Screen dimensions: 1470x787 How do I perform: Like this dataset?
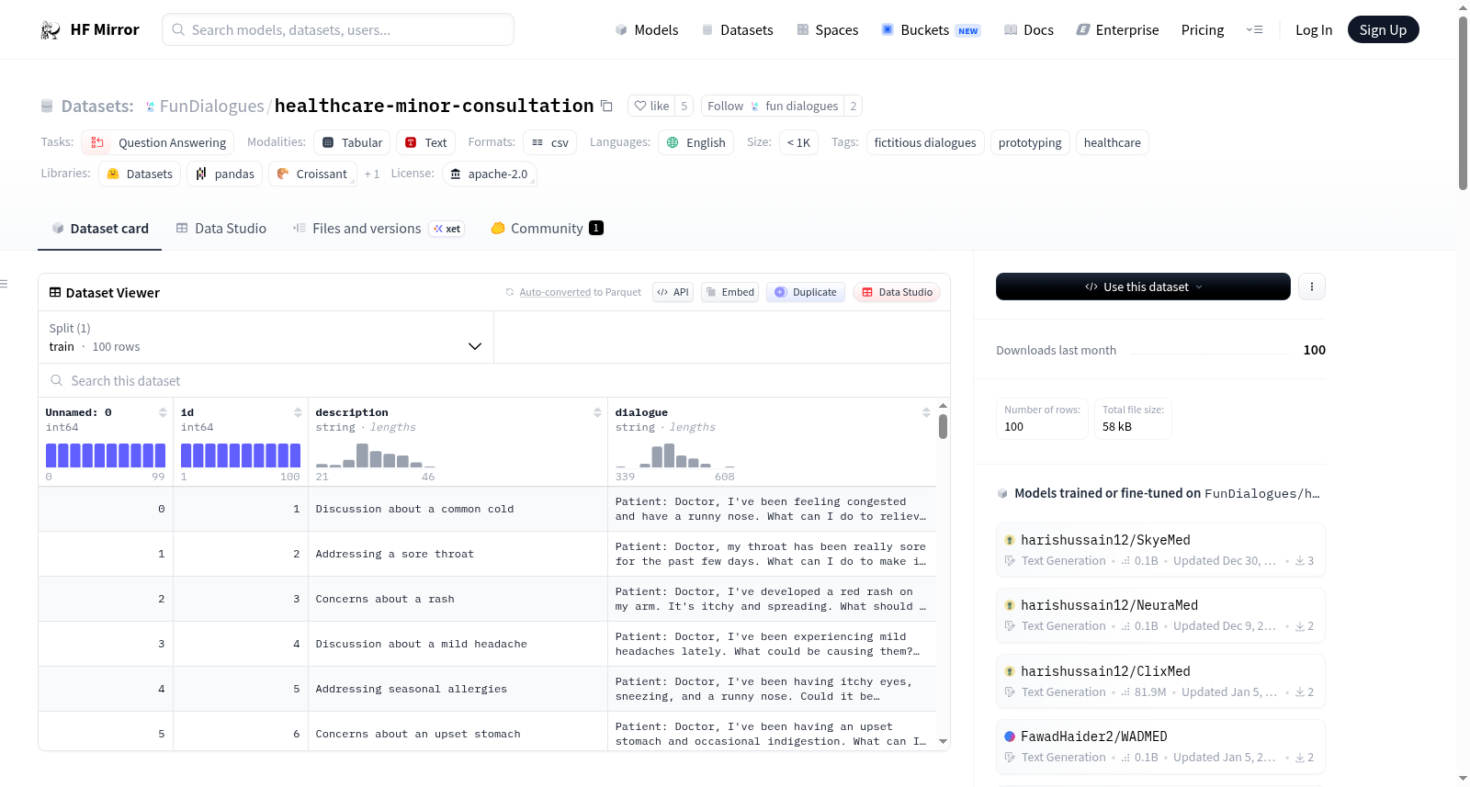(651, 106)
